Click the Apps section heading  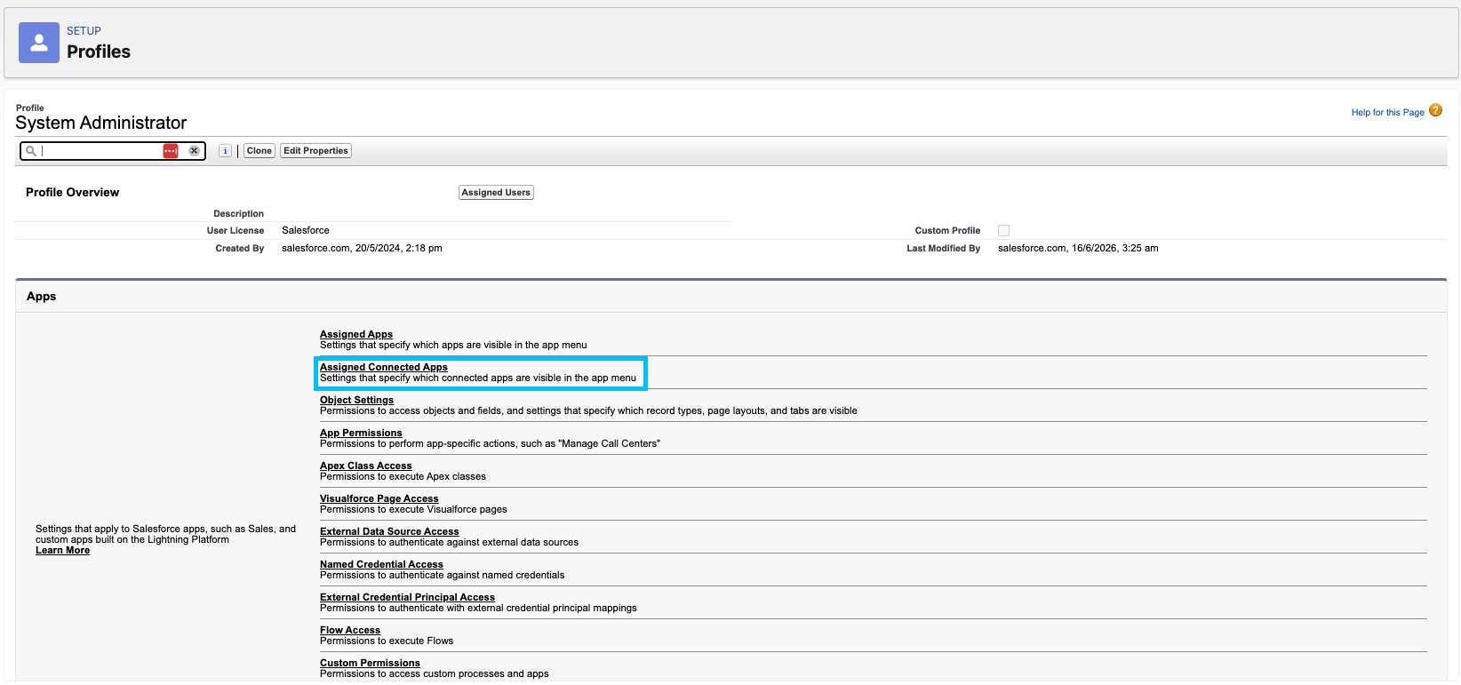(x=41, y=297)
